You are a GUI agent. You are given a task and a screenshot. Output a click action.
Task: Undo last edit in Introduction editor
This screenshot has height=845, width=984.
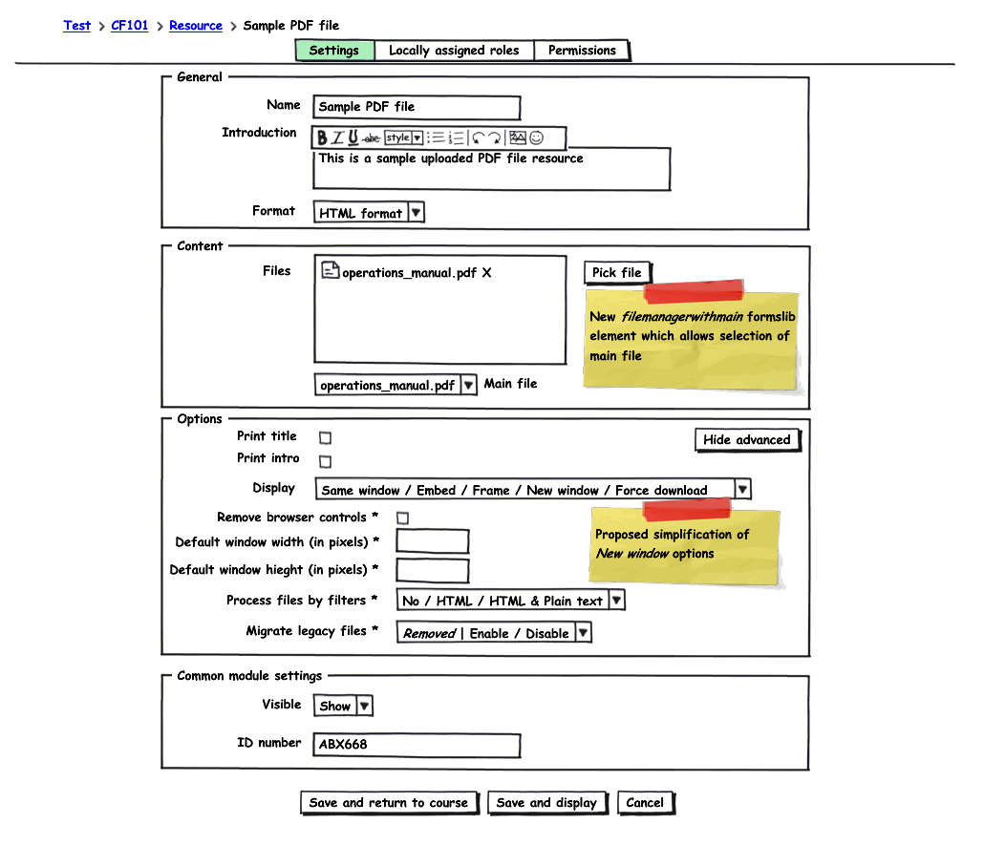(479, 137)
